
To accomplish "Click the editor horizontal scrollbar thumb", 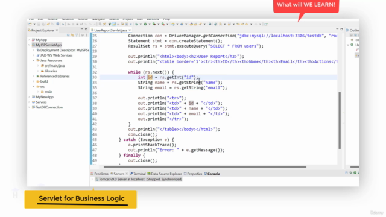I will point(205,167).
